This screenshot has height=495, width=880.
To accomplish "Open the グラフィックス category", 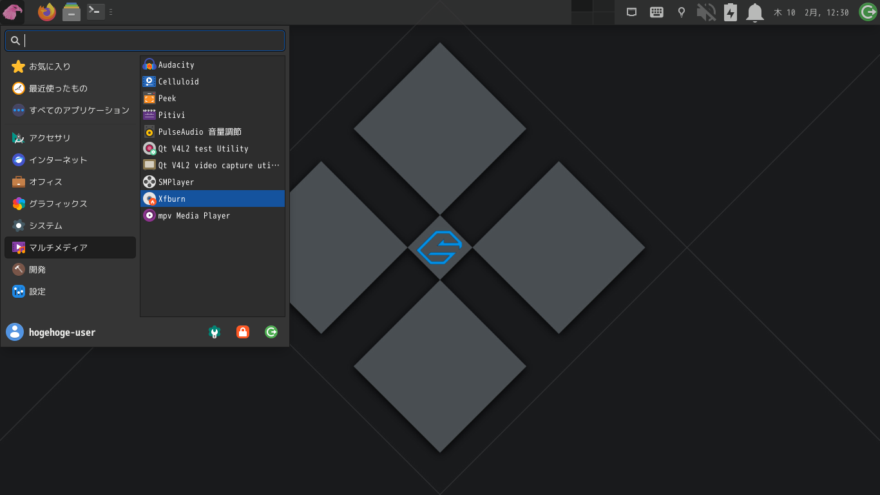I will [x=70, y=204].
